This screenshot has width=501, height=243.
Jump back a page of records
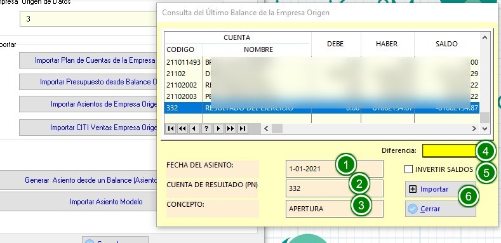pyautogui.click(x=182, y=128)
